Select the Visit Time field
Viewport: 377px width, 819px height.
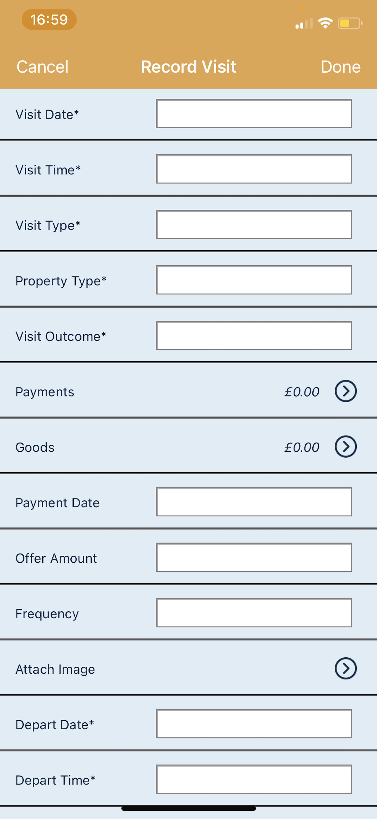click(x=254, y=169)
